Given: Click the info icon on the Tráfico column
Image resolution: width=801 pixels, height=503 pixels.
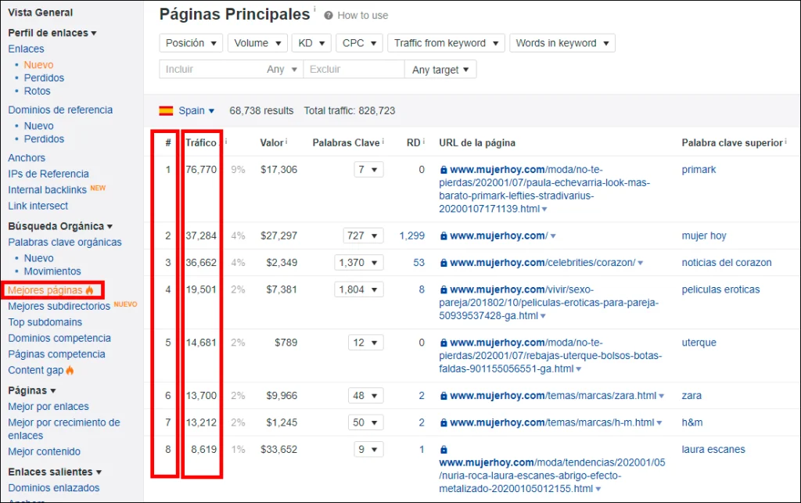Looking at the screenshot, I should click(x=225, y=141).
